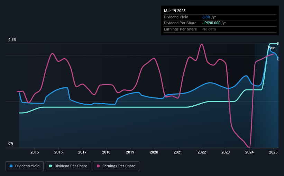The image size is (284, 176).
Task: Click the 2018 x-axis year label
Action: pos(106,152)
